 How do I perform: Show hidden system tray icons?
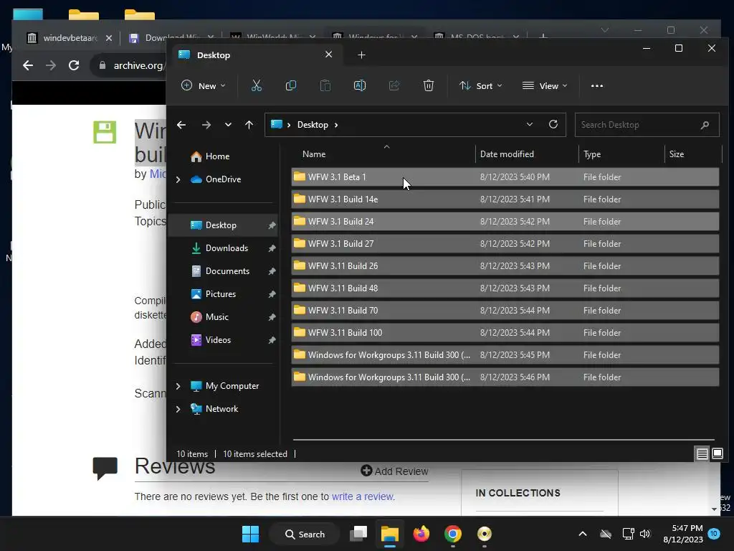click(x=582, y=534)
